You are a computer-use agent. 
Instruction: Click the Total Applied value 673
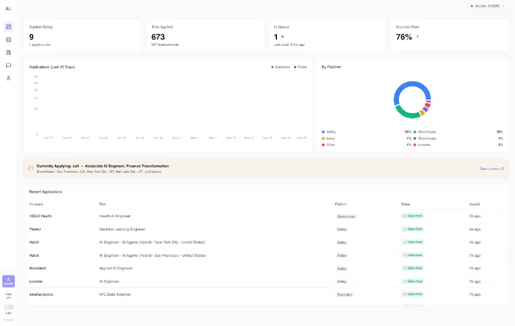(x=158, y=37)
